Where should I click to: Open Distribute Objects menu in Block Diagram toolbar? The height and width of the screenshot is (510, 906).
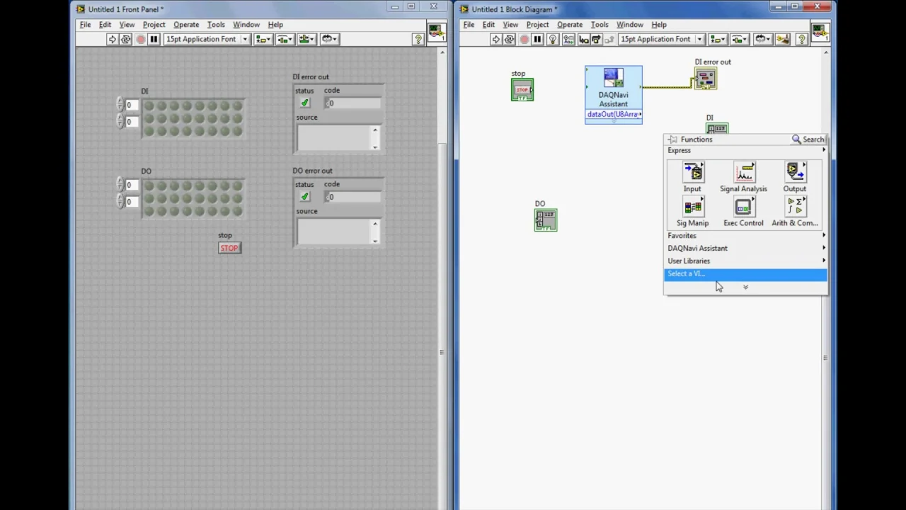739,40
